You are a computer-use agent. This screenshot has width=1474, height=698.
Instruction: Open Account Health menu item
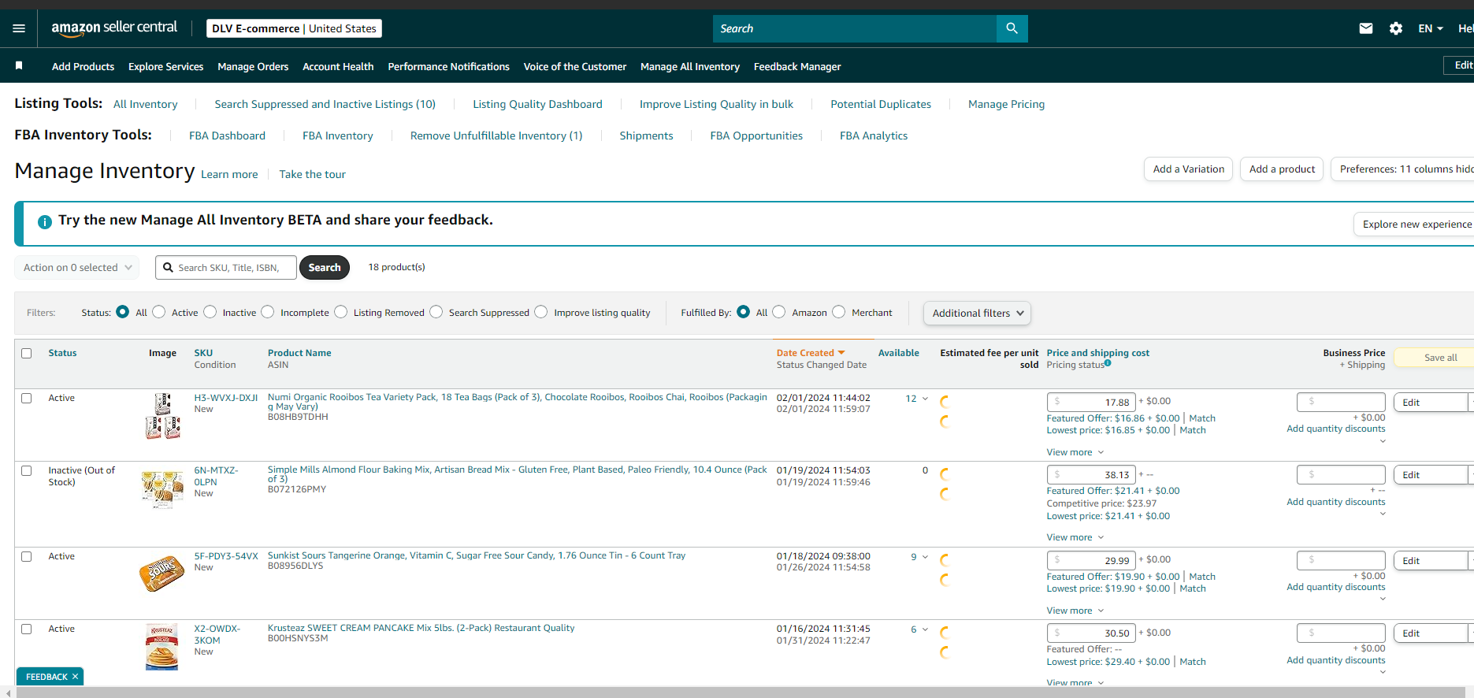pos(338,67)
